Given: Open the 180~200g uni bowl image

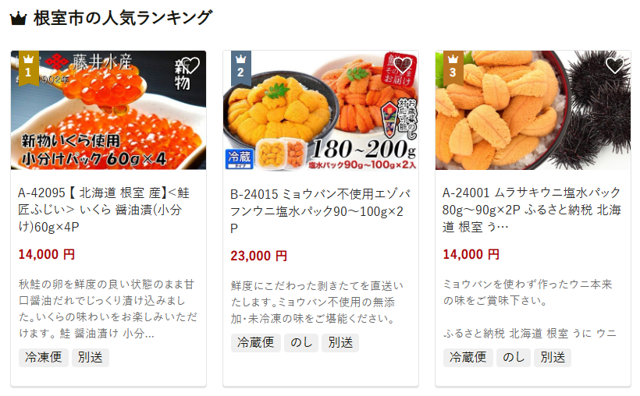Looking at the screenshot, I should (x=321, y=110).
